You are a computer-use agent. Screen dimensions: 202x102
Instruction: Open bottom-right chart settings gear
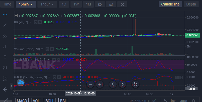click(194, 101)
